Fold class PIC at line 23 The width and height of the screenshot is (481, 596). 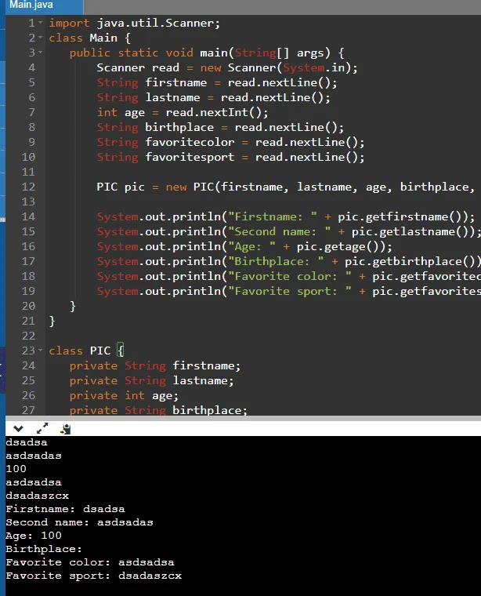(40, 351)
